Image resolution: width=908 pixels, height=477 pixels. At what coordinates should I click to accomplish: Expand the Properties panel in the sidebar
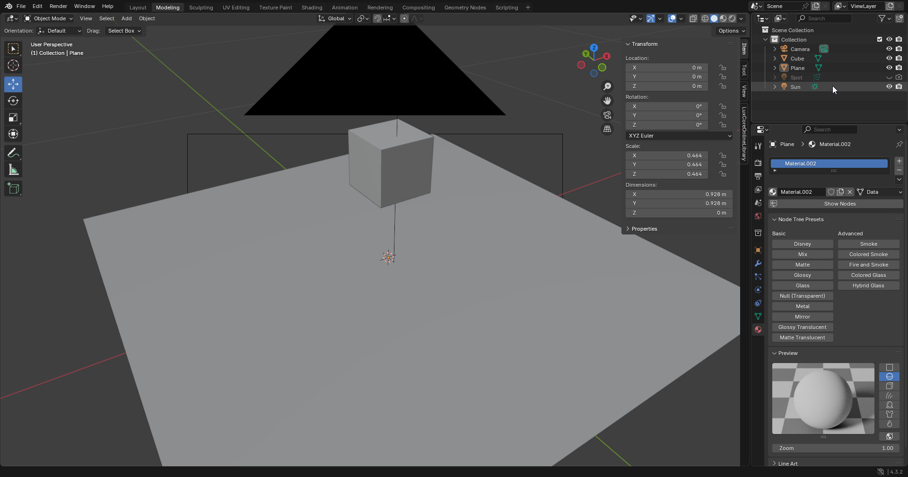coord(644,229)
